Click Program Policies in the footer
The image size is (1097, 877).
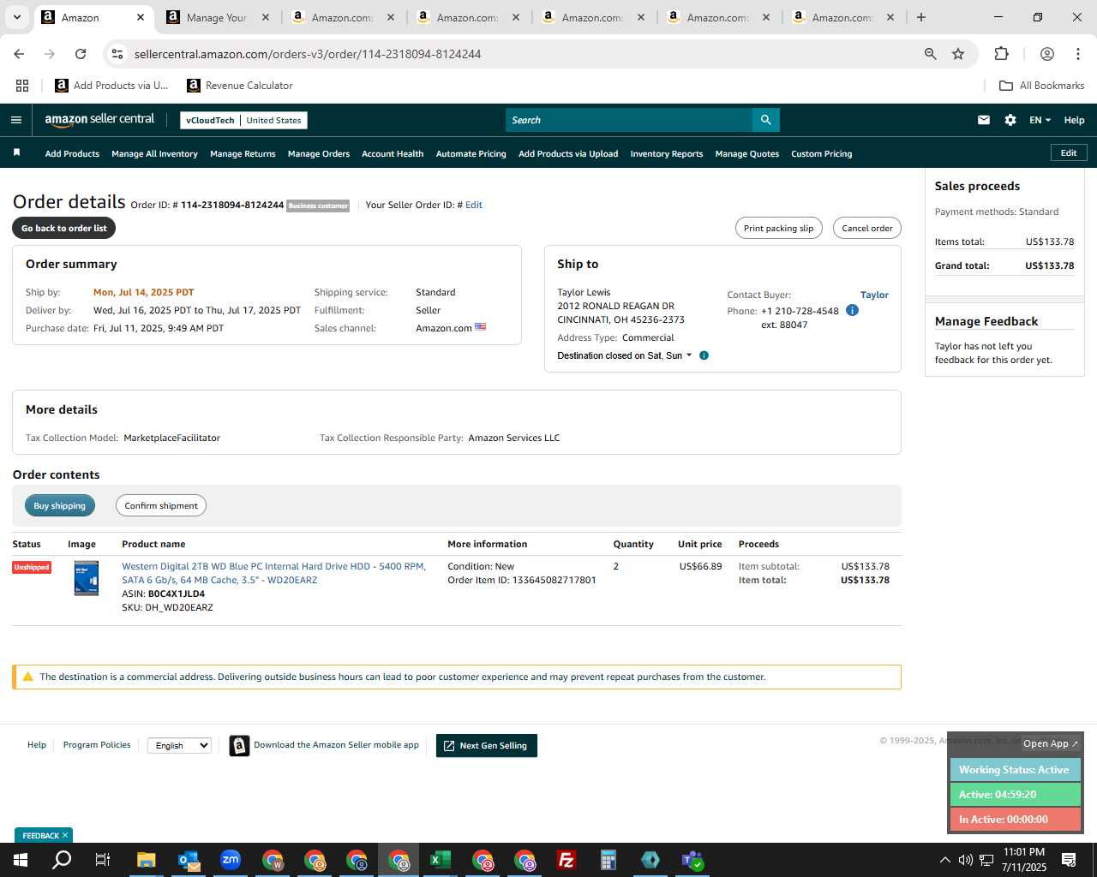point(97,745)
